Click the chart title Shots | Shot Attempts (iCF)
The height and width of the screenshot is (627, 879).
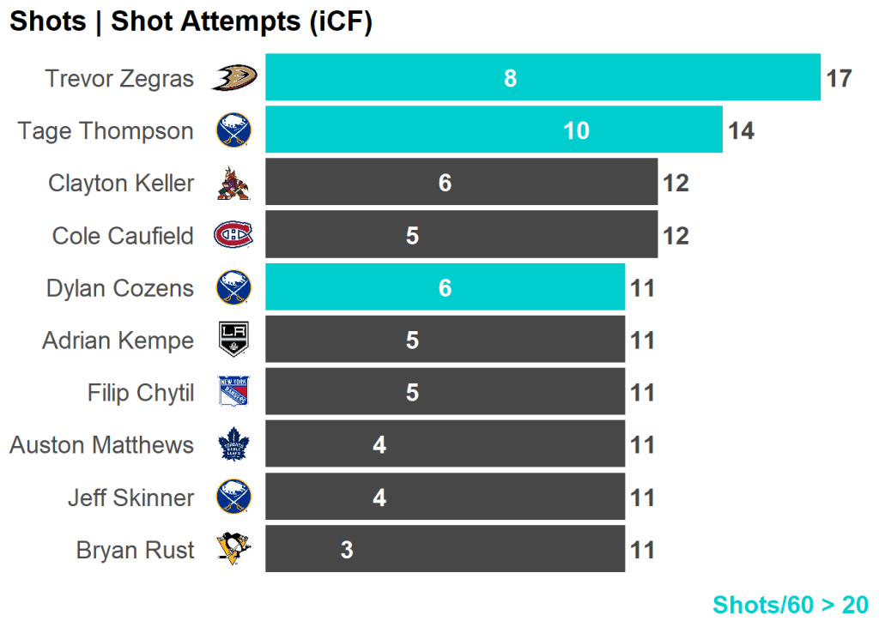(x=191, y=22)
